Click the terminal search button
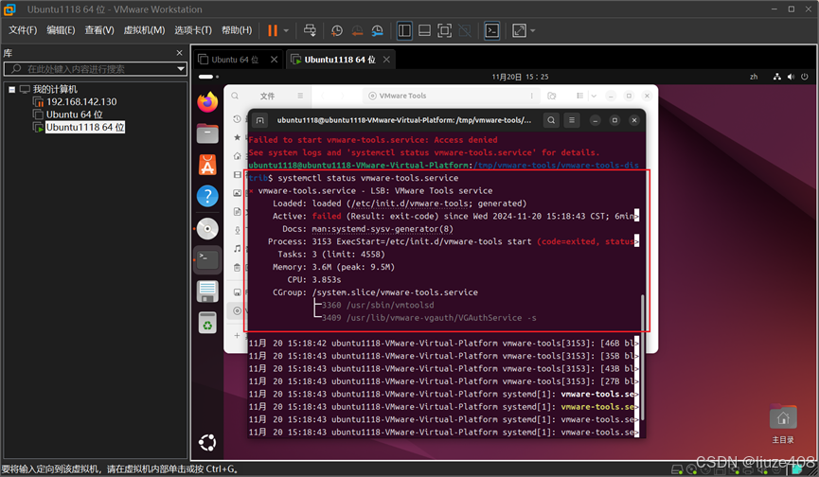 pos(551,120)
